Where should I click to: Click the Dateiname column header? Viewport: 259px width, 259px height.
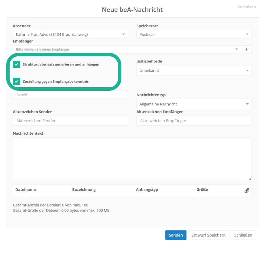[x=25, y=190]
